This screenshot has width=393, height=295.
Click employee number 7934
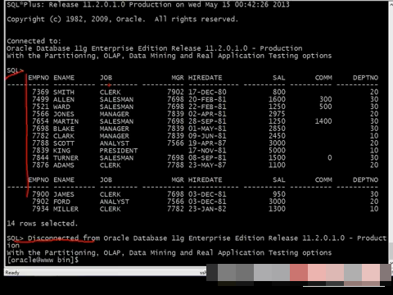click(40, 209)
